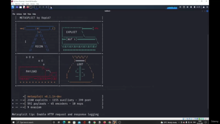This screenshot has height=124, width=220.
Task: Open Cortana circle icon on taskbar
Action: (54, 122)
